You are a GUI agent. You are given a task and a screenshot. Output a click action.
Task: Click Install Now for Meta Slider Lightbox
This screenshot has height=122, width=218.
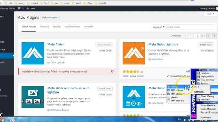[x=206, y=45]
